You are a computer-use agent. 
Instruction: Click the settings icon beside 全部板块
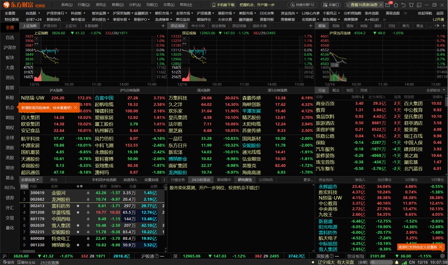click(443, 90)
